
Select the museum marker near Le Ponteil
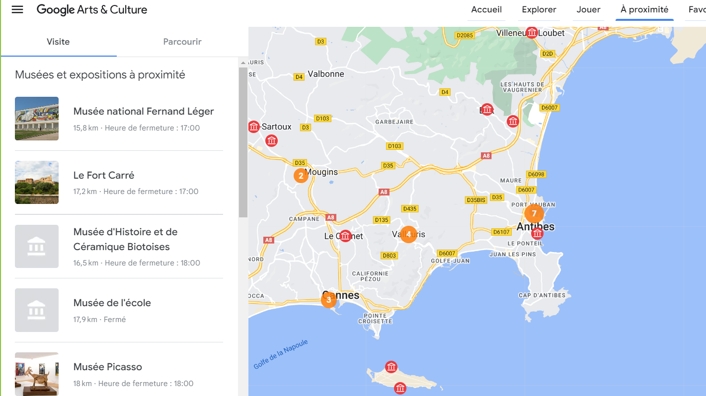537,234
